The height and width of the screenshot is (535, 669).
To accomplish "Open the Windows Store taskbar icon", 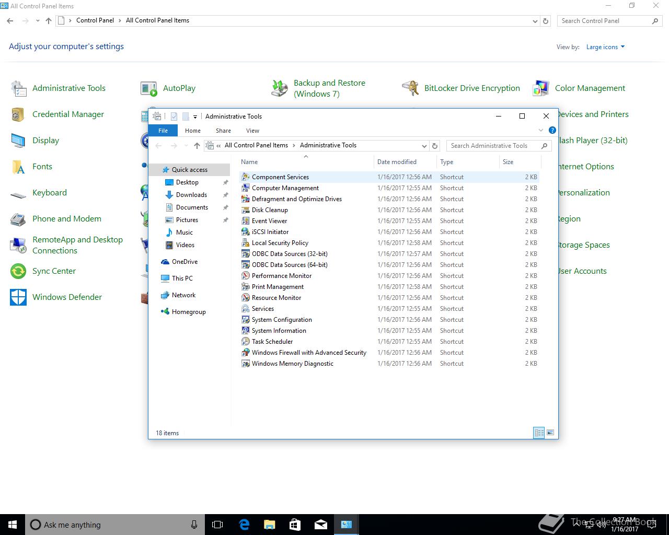I will click(295, 525).
